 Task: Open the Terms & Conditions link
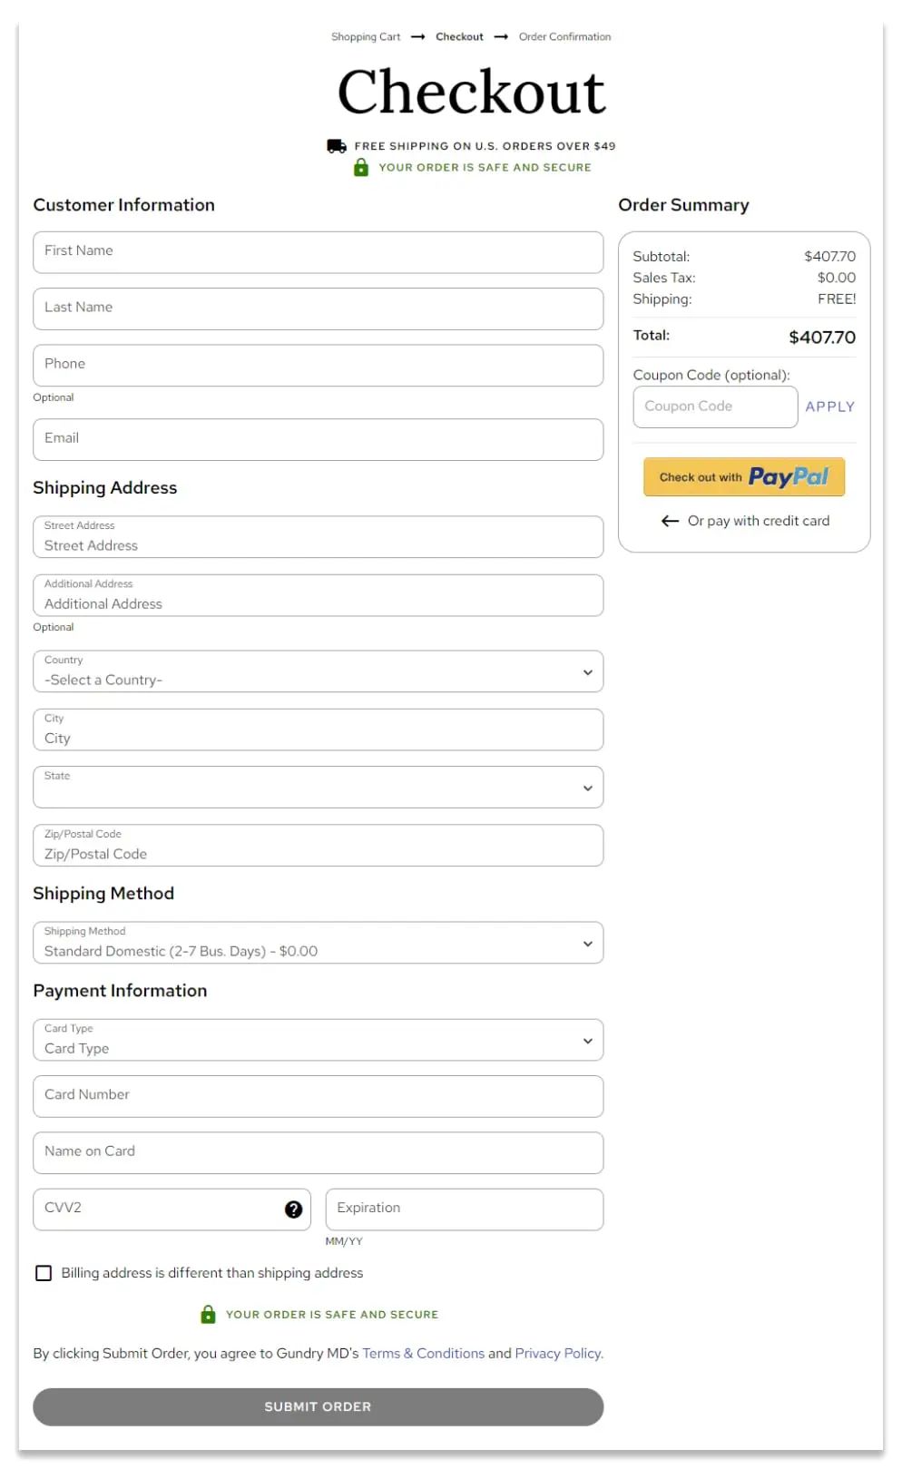pyautogui.click(x=424, y=1354)
